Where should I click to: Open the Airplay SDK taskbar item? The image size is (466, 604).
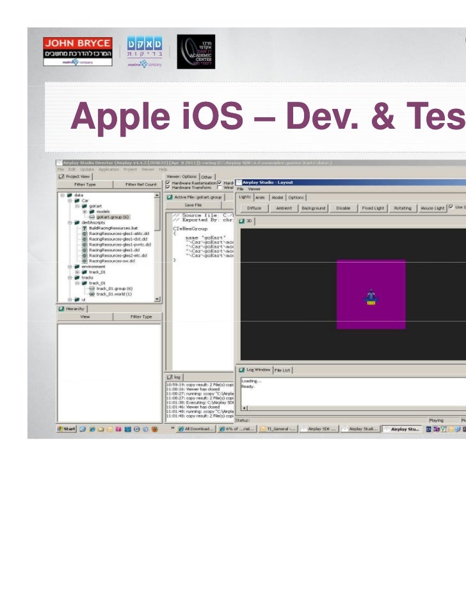coord(319,429)
